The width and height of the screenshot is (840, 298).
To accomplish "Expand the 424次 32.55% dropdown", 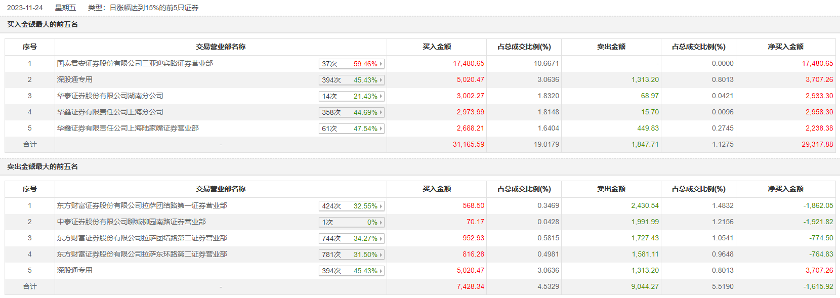I will coord(351,206).
